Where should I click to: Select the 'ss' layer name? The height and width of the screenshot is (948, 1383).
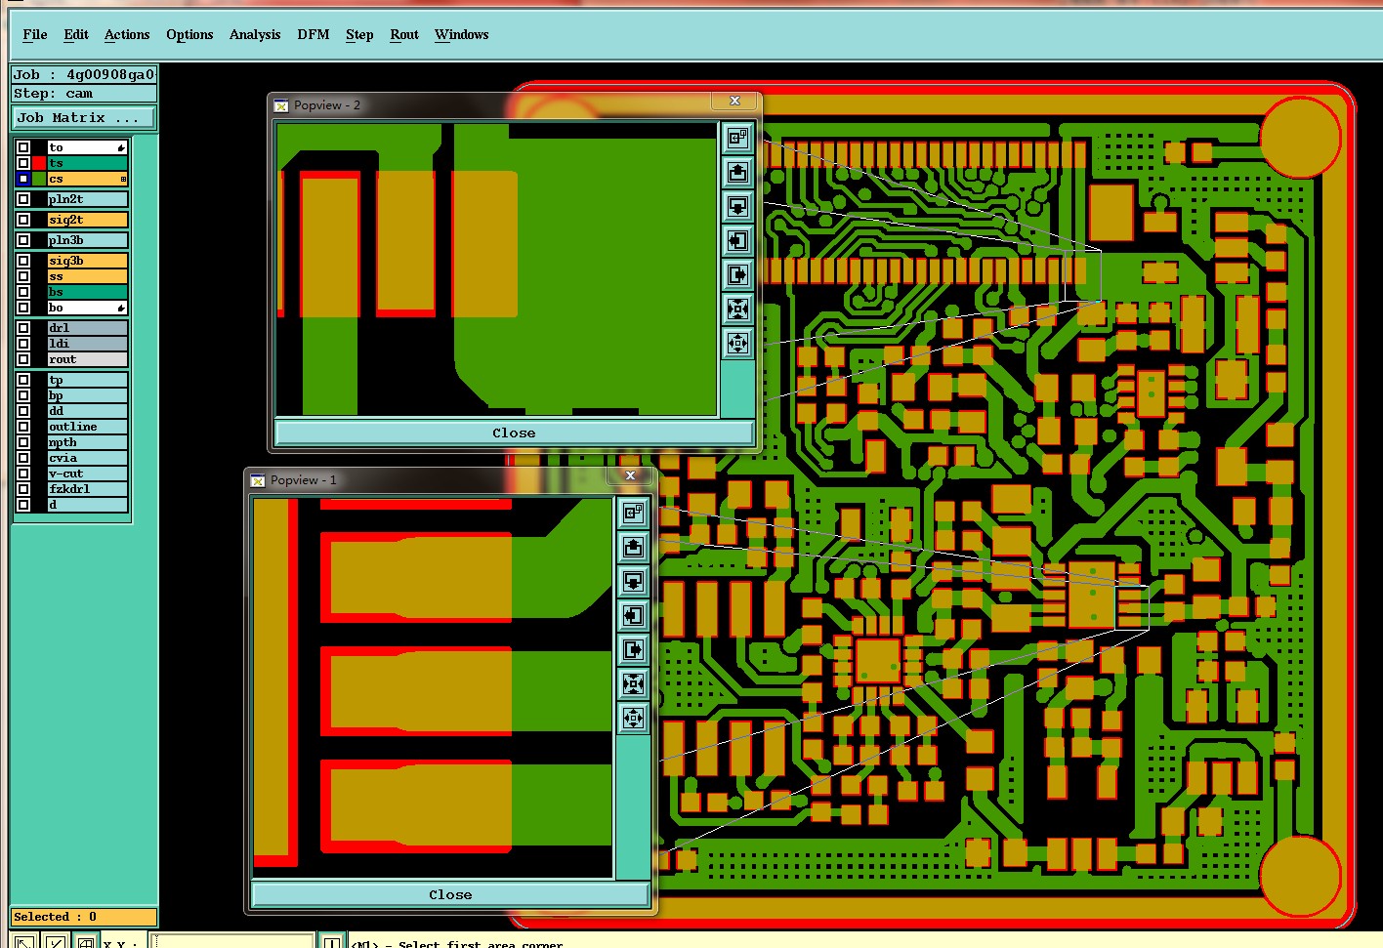(88, 276)
